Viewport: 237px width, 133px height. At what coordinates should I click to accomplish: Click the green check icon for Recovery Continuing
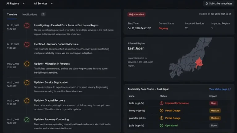pyautogui.click(x=27, y=119)
